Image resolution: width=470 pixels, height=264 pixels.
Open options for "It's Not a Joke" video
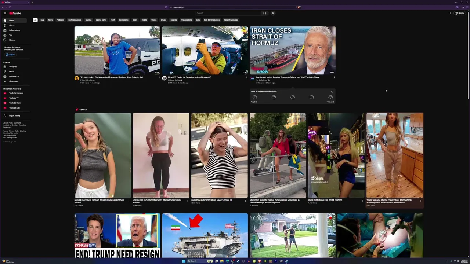tap(159, 78)
